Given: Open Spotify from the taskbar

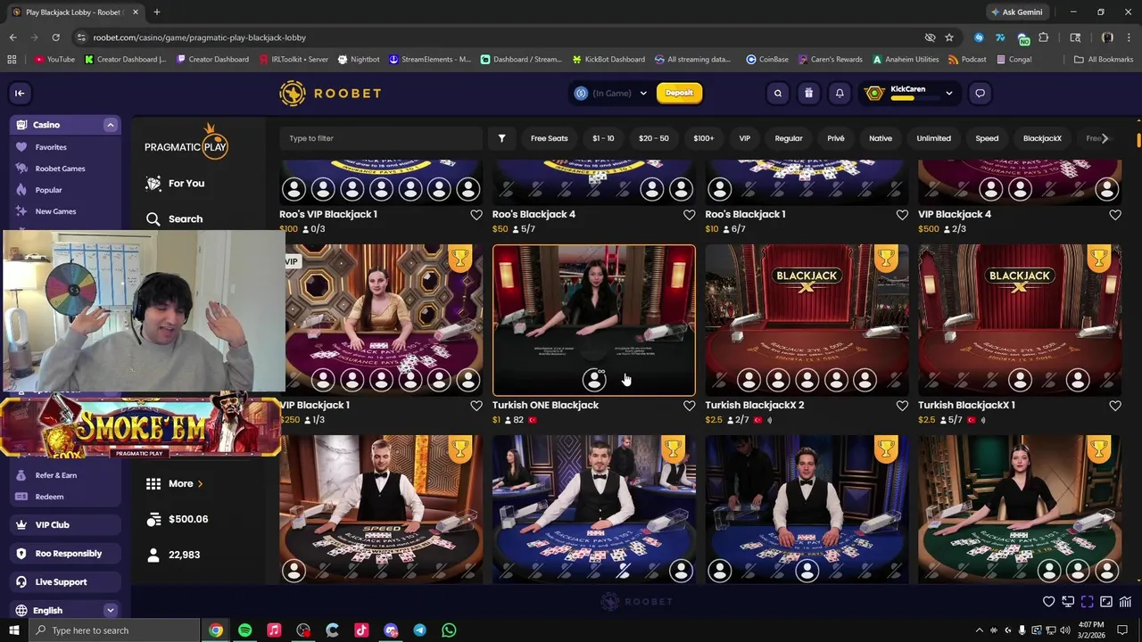Looking at the screenshot, I should click(244, 630).
